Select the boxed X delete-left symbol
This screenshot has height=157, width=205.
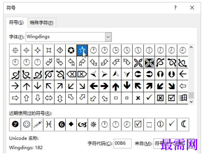tap(71, 74)
